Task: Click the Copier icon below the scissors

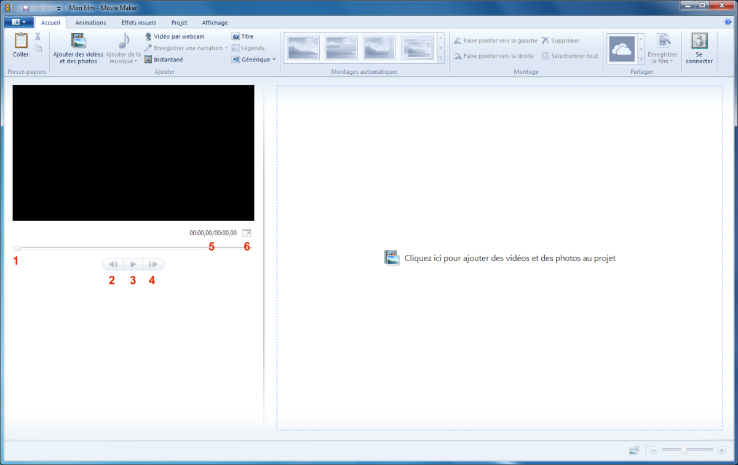Action: pos(38,49)
